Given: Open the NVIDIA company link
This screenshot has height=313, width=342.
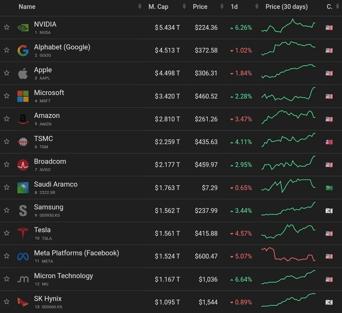Looking at the screenshot, I should point(45,24).
